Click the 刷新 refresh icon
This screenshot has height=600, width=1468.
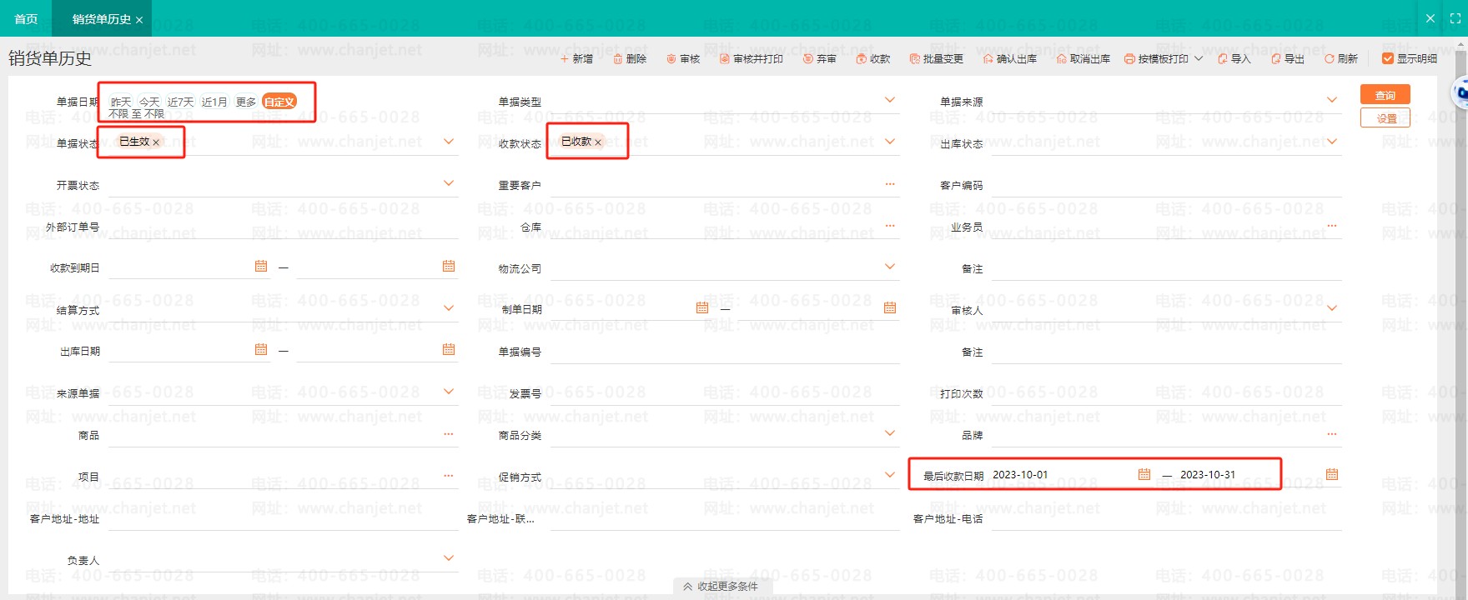pos(1329,59)
